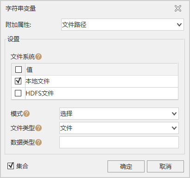Click the chevron arrow of 文件类型 combo
Image resolution: width=190 pixels, height=178 pixels.
point(174,128)
